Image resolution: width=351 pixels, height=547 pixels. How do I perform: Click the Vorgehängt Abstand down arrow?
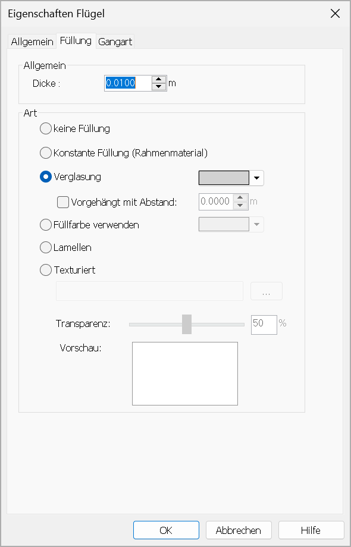click(240, 205)
